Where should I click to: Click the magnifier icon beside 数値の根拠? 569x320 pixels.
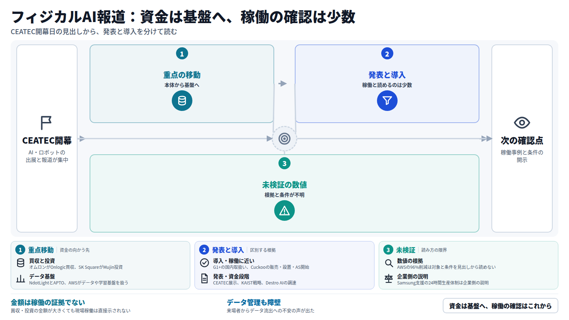(389, 263)
